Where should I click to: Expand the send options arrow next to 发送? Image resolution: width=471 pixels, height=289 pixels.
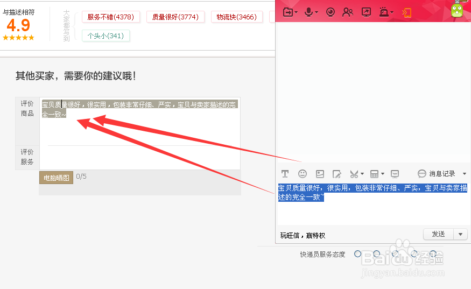tap(460, 234)
